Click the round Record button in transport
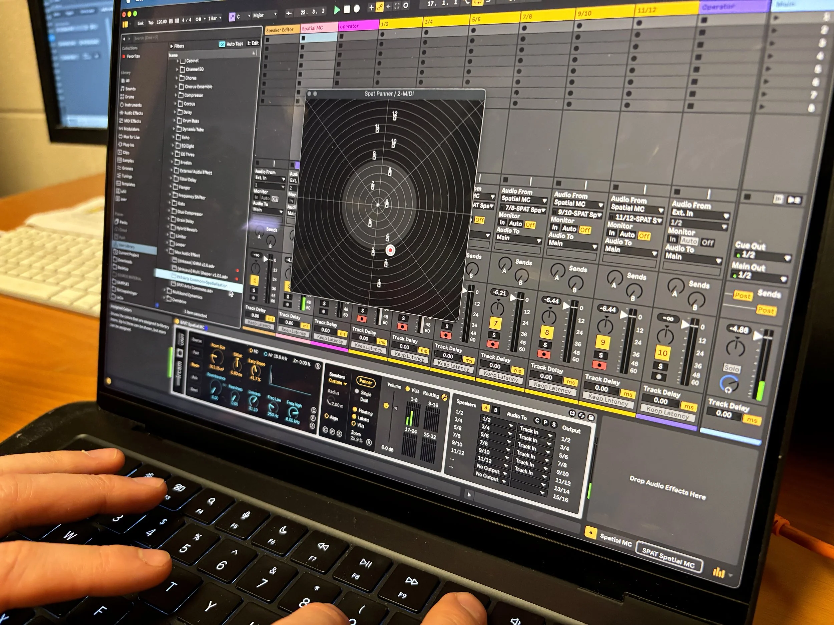The height and width of the screenshot is (625, 834). [x=357, y=8]
